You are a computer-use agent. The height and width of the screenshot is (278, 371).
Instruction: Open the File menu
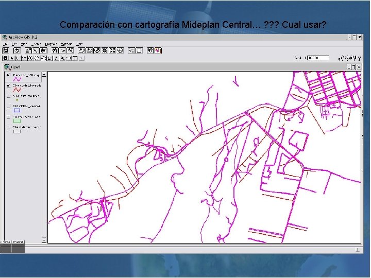6,44
